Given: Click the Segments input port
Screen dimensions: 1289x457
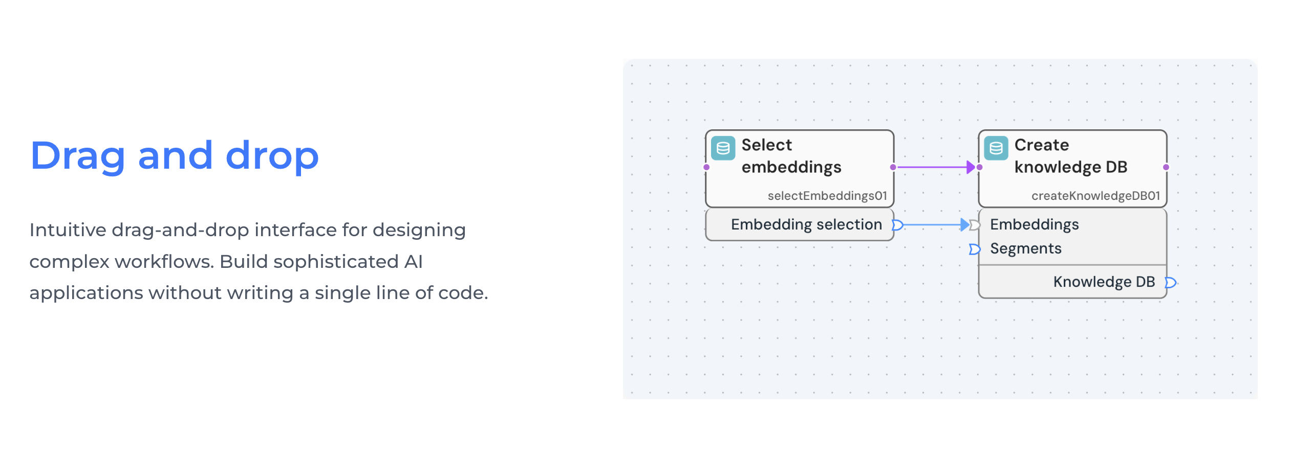Looking at the screenshot, I should [x=974, y=249].
